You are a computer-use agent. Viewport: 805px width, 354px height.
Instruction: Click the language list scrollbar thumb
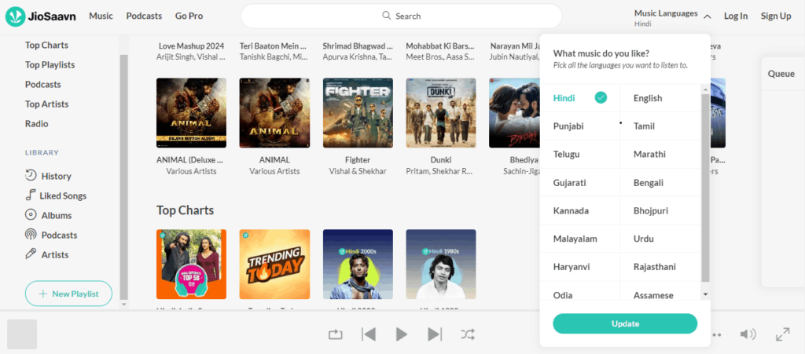[705, 187]
